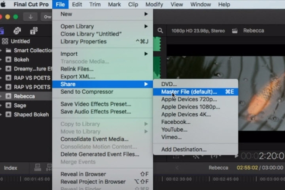
Task: Expand the Open Library submenu
Action: pos(103,26)
